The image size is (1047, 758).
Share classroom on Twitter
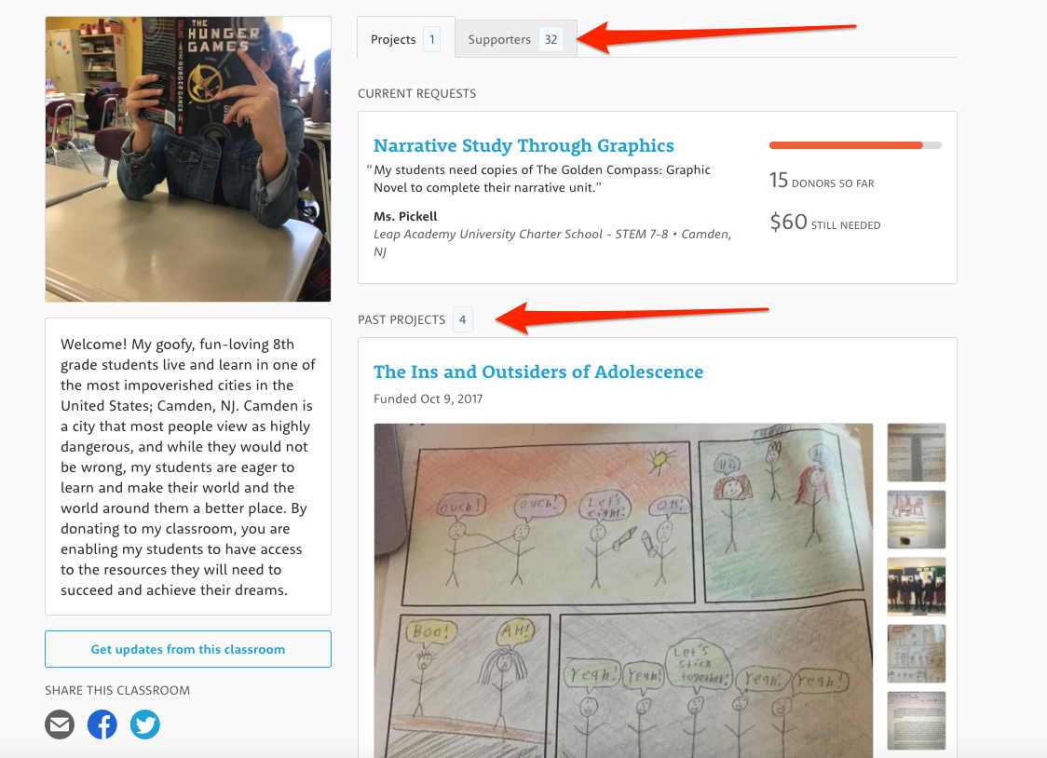pos(145,724)
